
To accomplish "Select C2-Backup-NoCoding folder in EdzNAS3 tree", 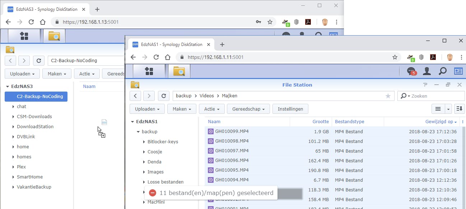I will [x=36, y=96].
